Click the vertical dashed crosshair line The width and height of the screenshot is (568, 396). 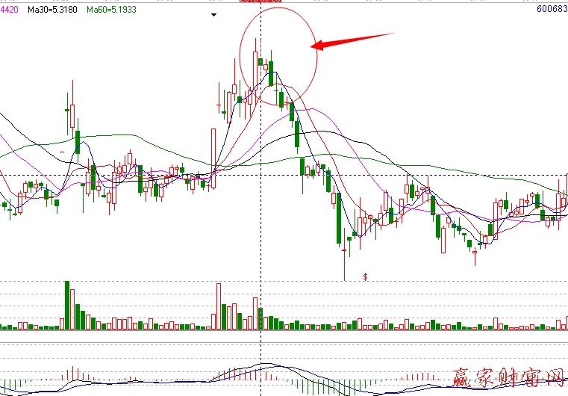pos(260,224)
